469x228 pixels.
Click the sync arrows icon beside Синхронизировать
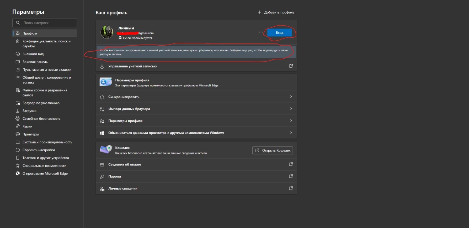102,97
